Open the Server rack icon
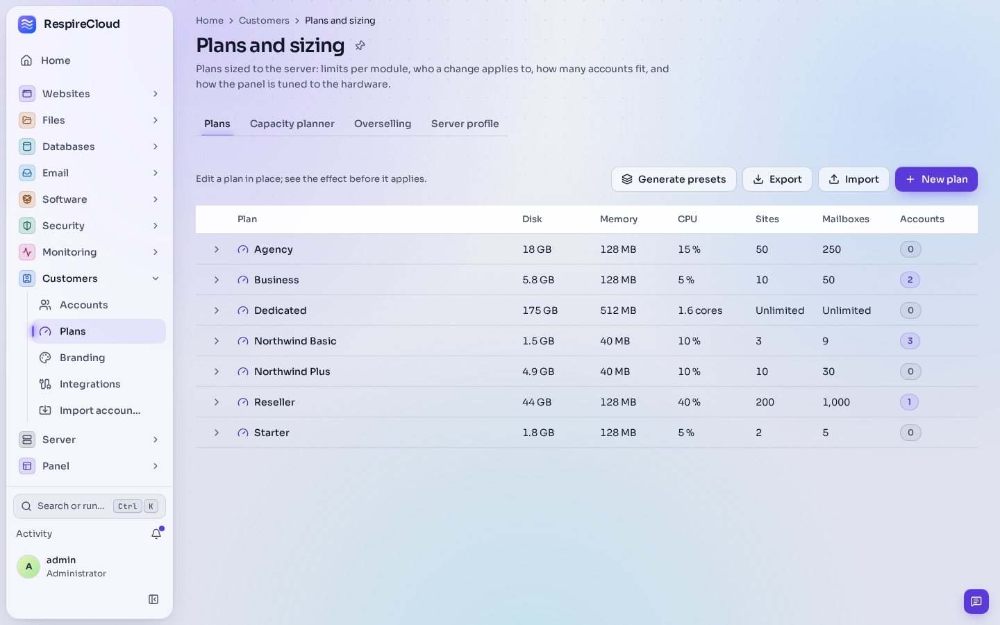 (27, 440)
